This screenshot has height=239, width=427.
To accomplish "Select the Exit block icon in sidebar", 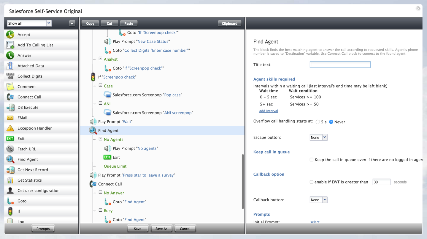I will click(x=10, y=139).
